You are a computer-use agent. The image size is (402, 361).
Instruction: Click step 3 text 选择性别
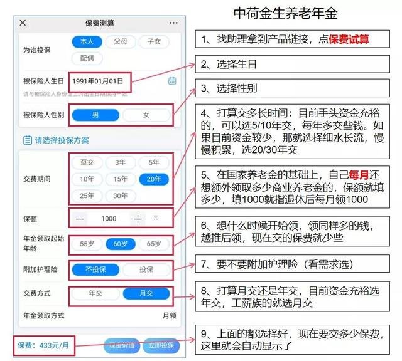[x=236, y=88]
